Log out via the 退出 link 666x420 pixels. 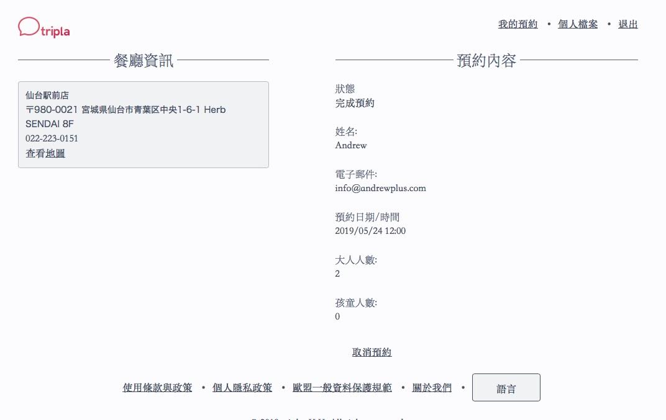627,24
